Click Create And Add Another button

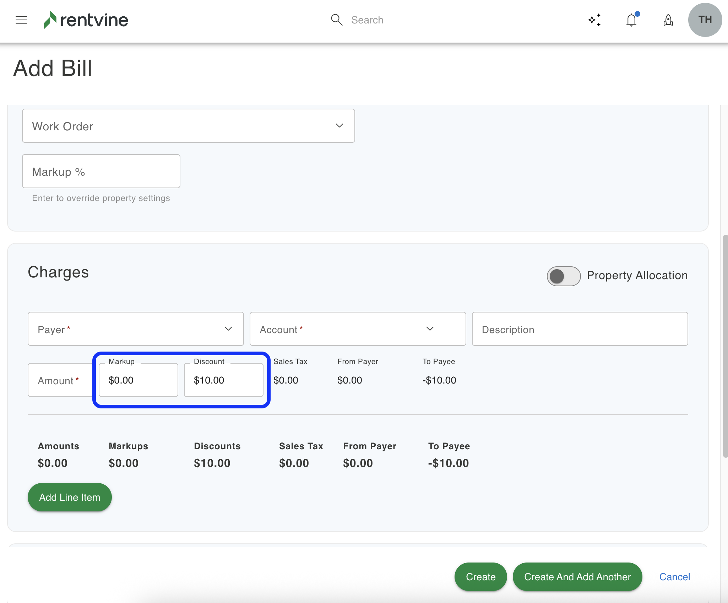point(577,577)
